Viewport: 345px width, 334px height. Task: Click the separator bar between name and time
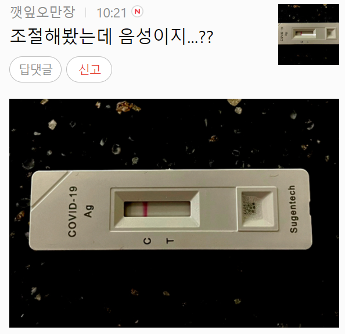click(86, 13)
